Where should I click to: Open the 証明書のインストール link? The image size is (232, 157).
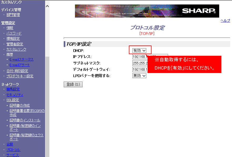[25, 120]
